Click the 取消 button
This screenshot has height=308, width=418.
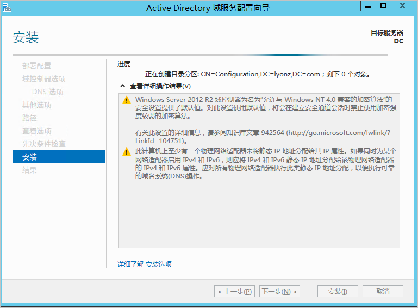[x=383, y=292]
